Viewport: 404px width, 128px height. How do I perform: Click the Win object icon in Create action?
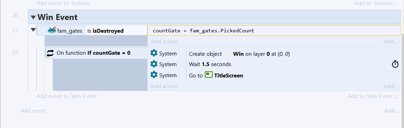coord(227,54)
